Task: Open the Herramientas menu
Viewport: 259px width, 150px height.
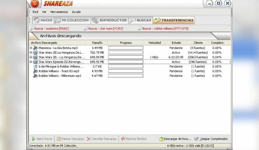Action: [x=59, y=12]
